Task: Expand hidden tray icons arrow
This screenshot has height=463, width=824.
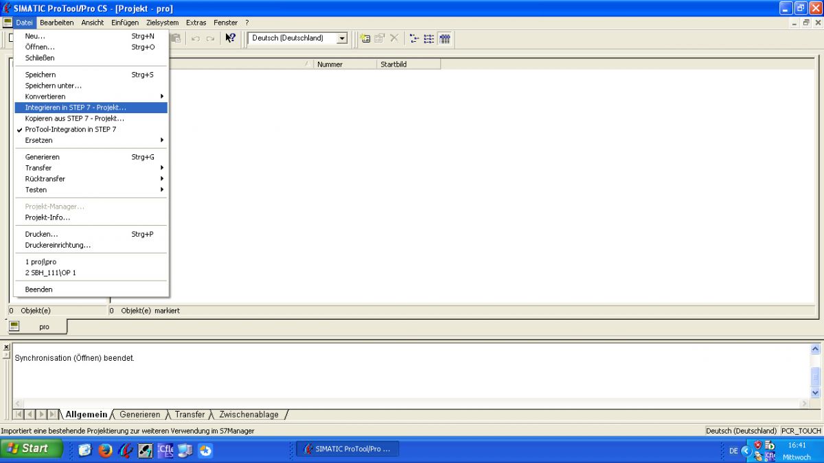Action: (746, 451)
